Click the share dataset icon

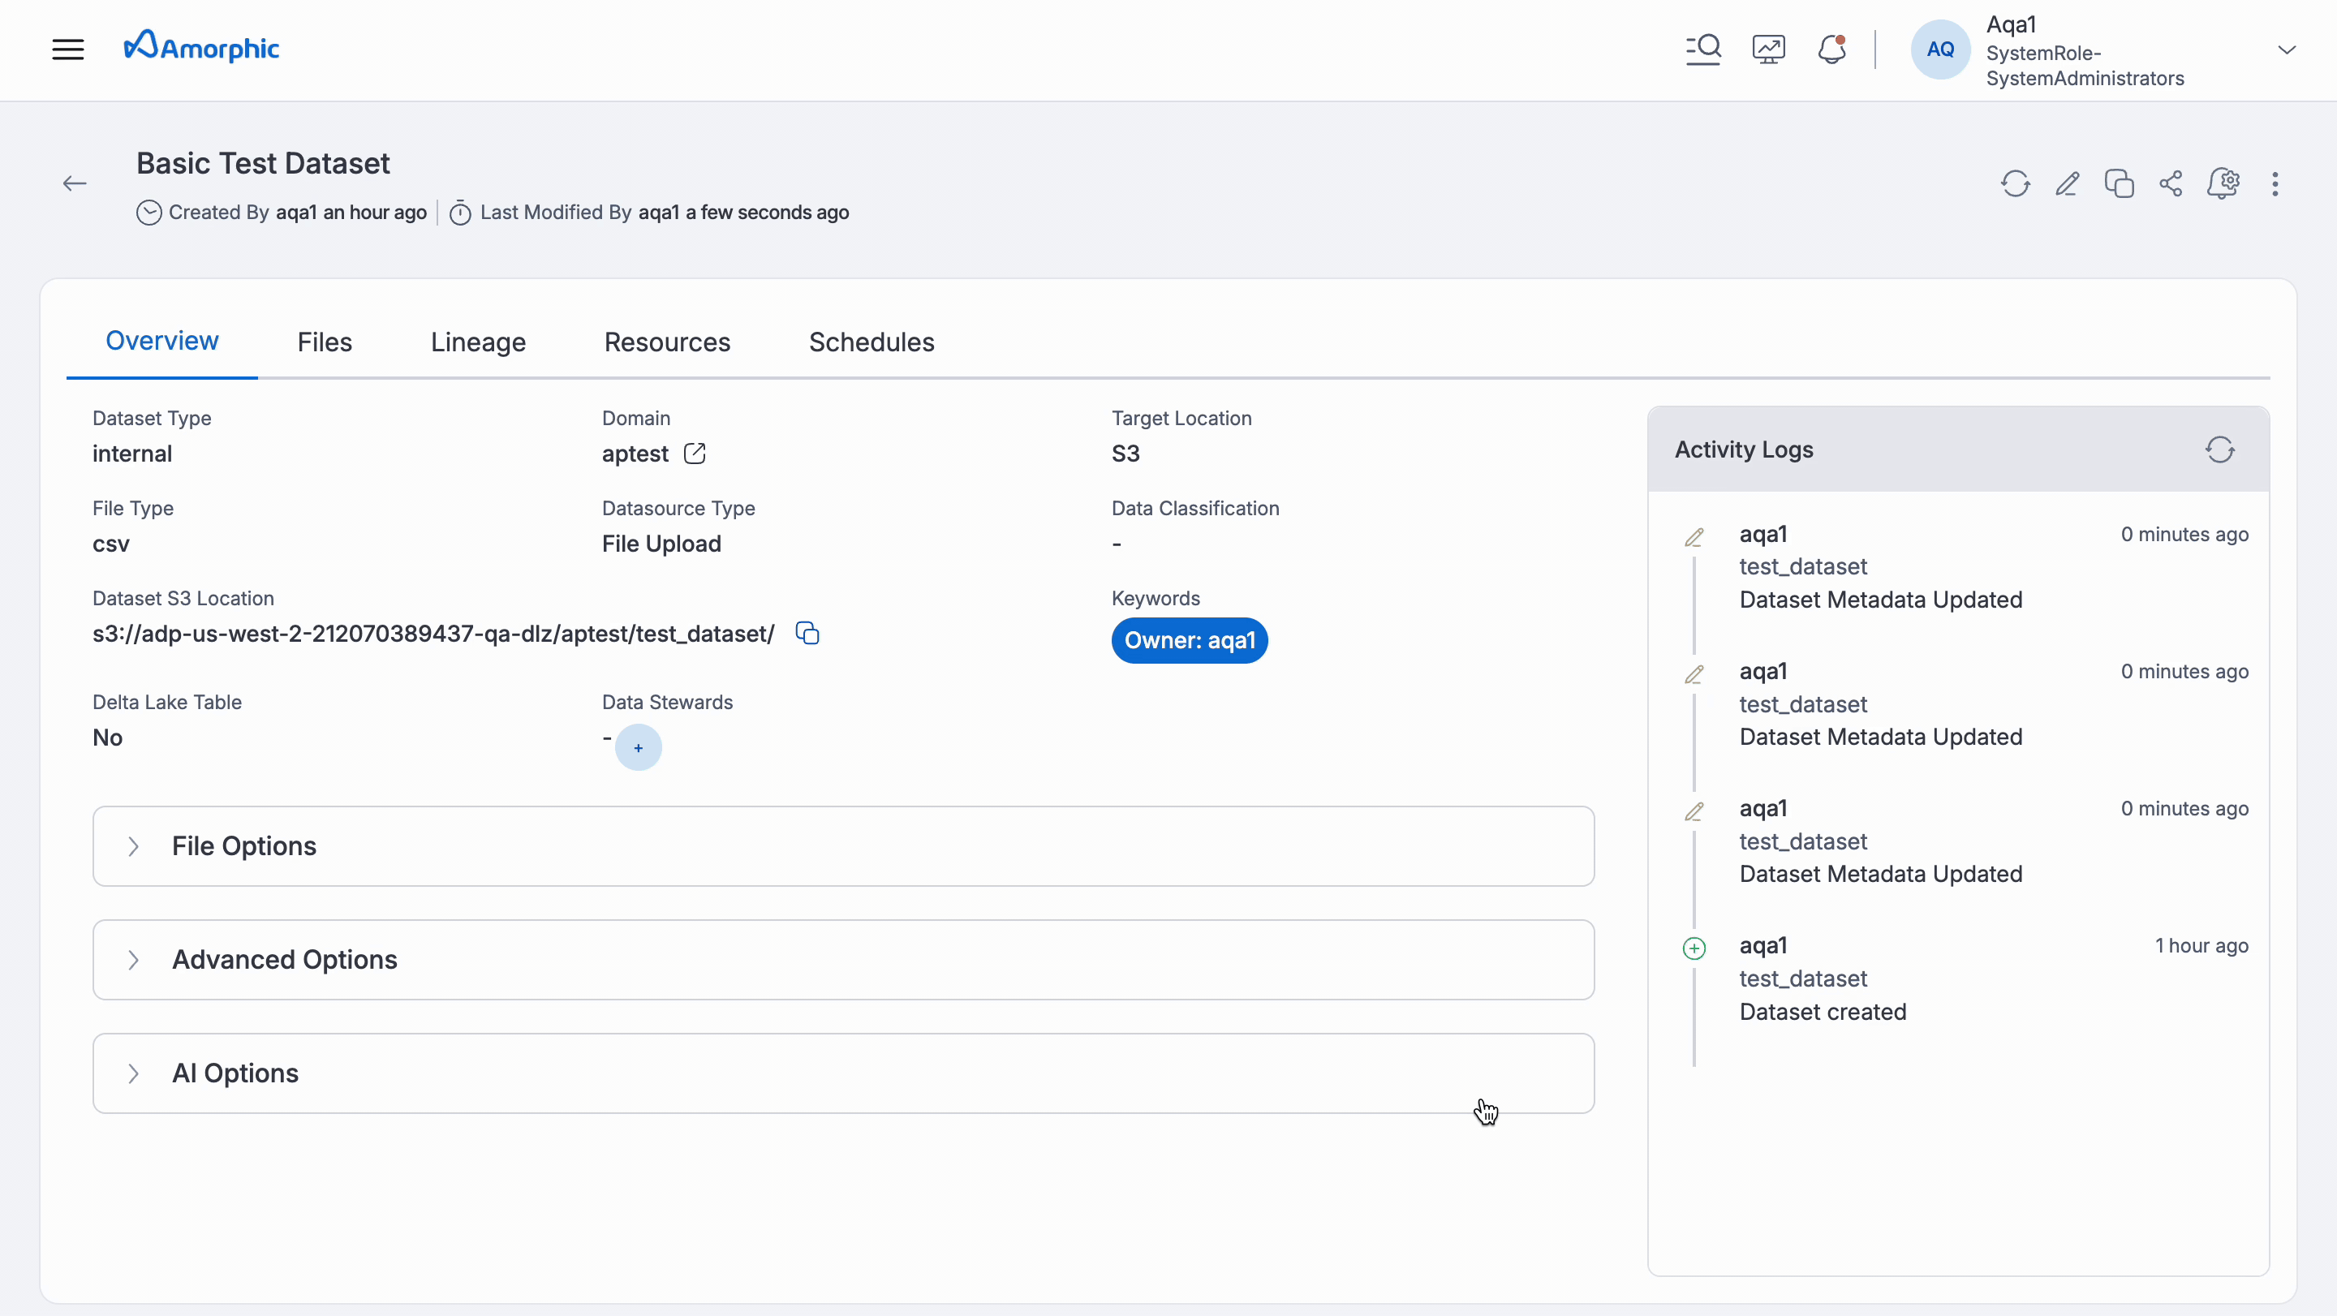[2171, 184]
